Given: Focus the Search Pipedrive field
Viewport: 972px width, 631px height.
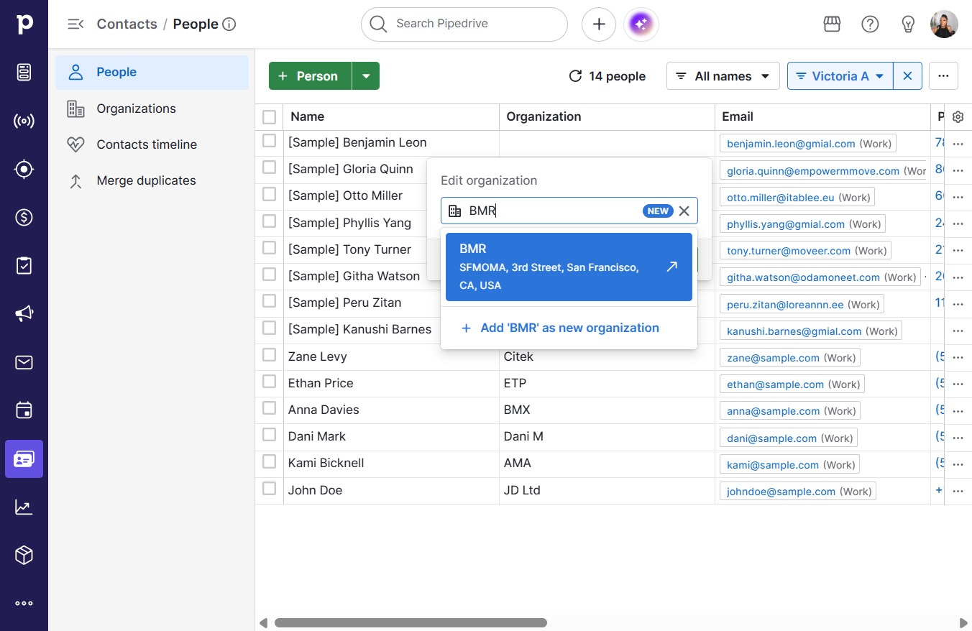Looking at the screenshot, I should tap(464, 24).
